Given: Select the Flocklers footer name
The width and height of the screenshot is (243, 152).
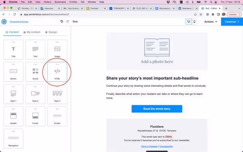Looking at the screenshot, I should click(x=157, y=126).
